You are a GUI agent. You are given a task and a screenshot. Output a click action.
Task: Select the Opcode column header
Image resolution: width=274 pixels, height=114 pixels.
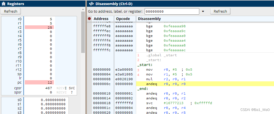pos(123,19)
